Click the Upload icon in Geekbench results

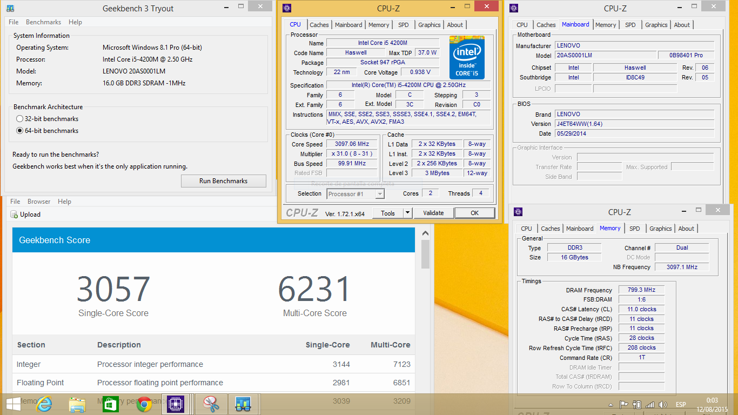[x=14, y=215]
